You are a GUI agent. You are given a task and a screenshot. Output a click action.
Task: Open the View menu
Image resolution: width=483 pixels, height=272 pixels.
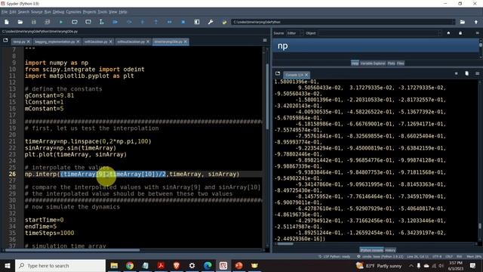point(112,12)
